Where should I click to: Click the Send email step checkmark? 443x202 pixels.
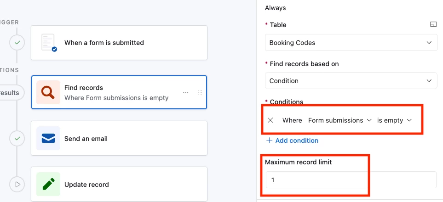(17, 138)
